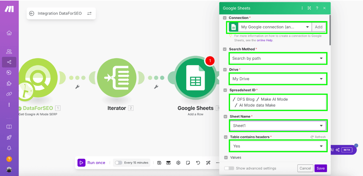Image resolution: width=363 pixels, height=176 pixels.
Task: Expand the Sheet Name dropdown
Action: click(x=278, y=125)
